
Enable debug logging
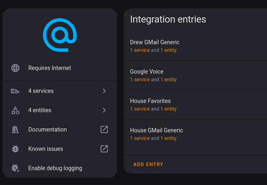coord(60,168)
